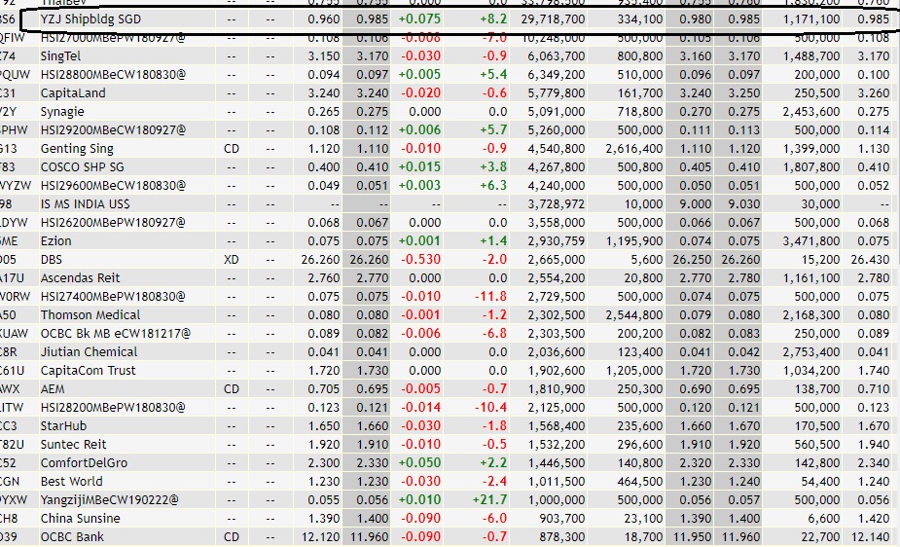Click the Synagie stock name
The image size is (900, 547).
pos(62,112)
